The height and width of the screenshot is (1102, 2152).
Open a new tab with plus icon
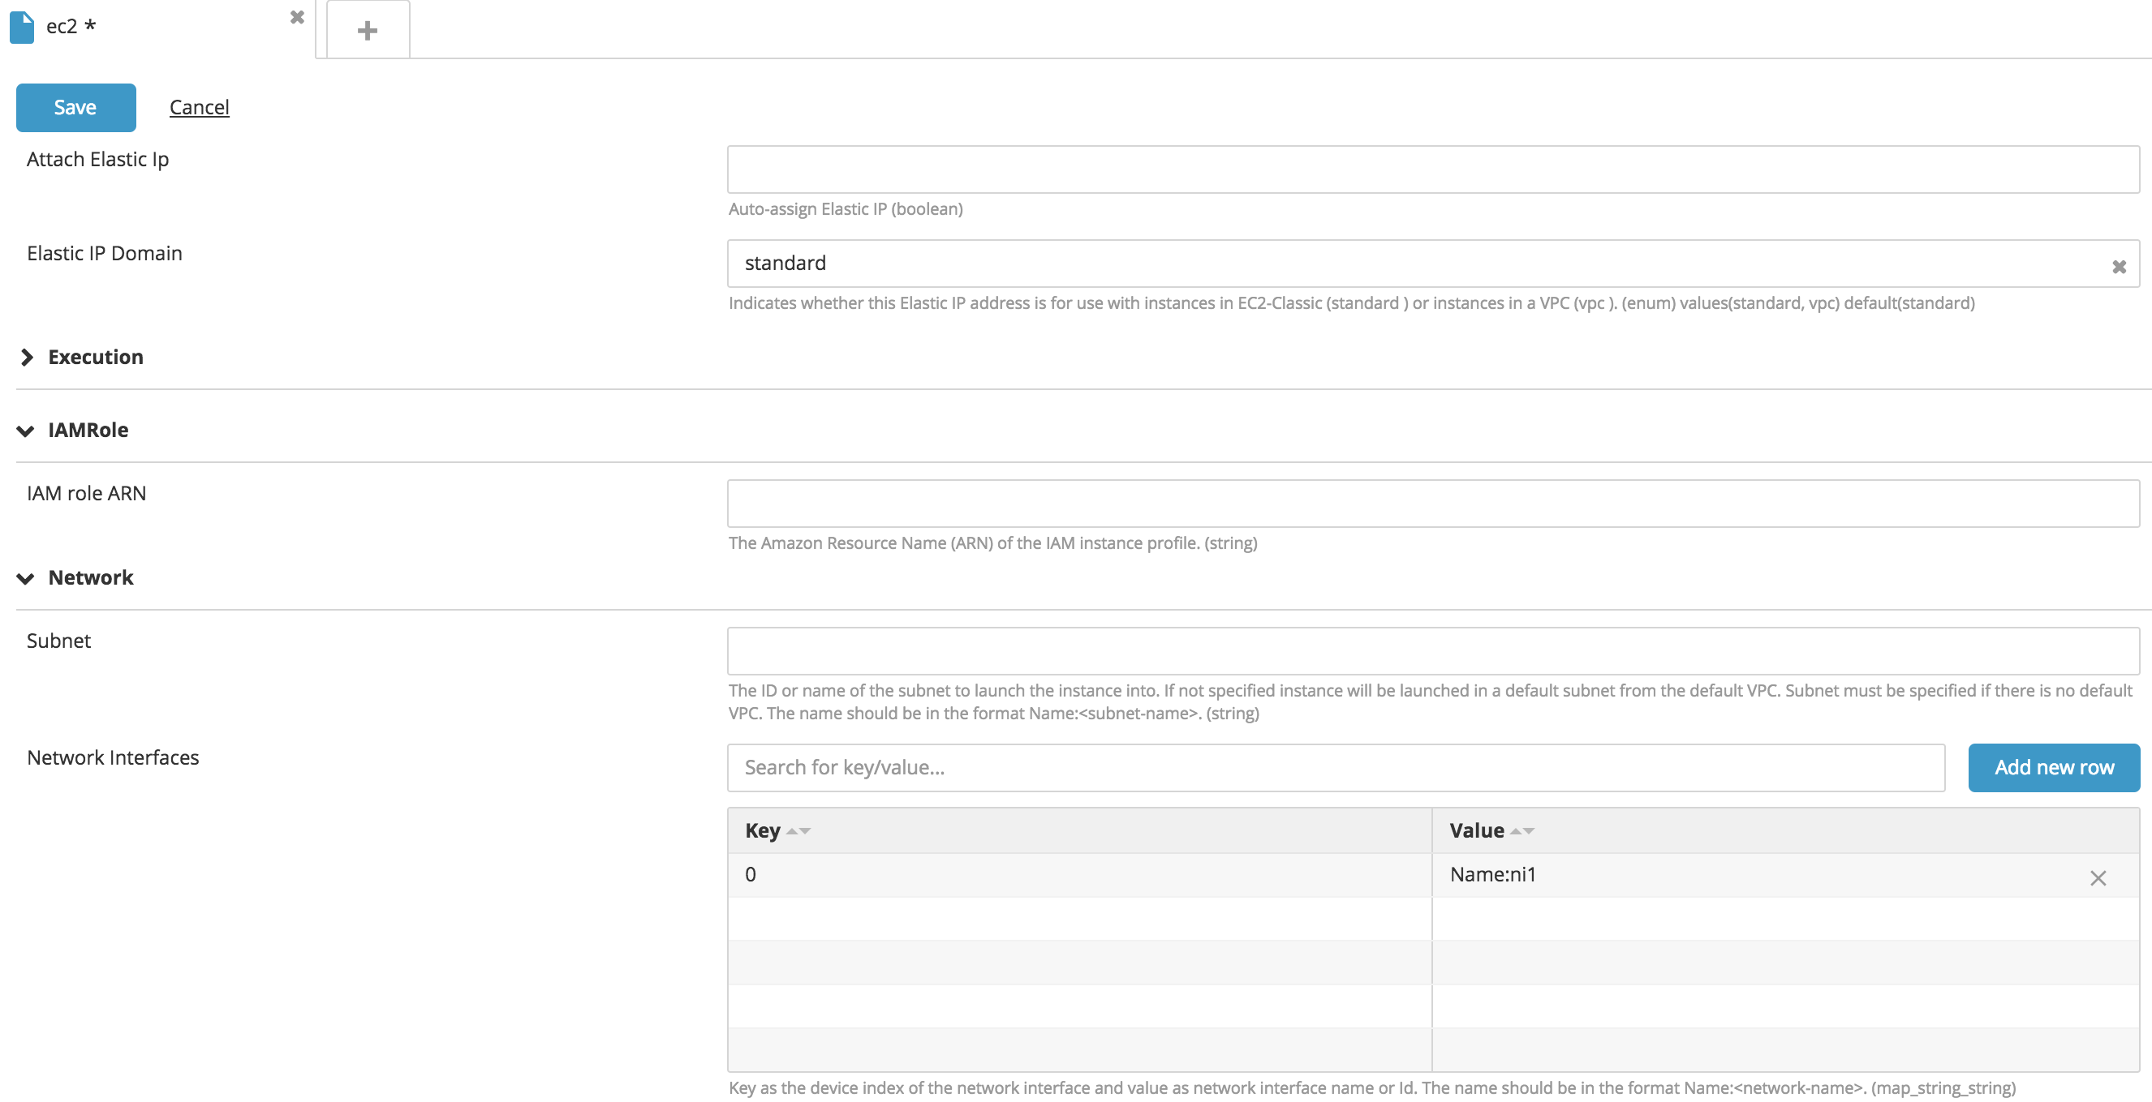[x=368, y=31]
